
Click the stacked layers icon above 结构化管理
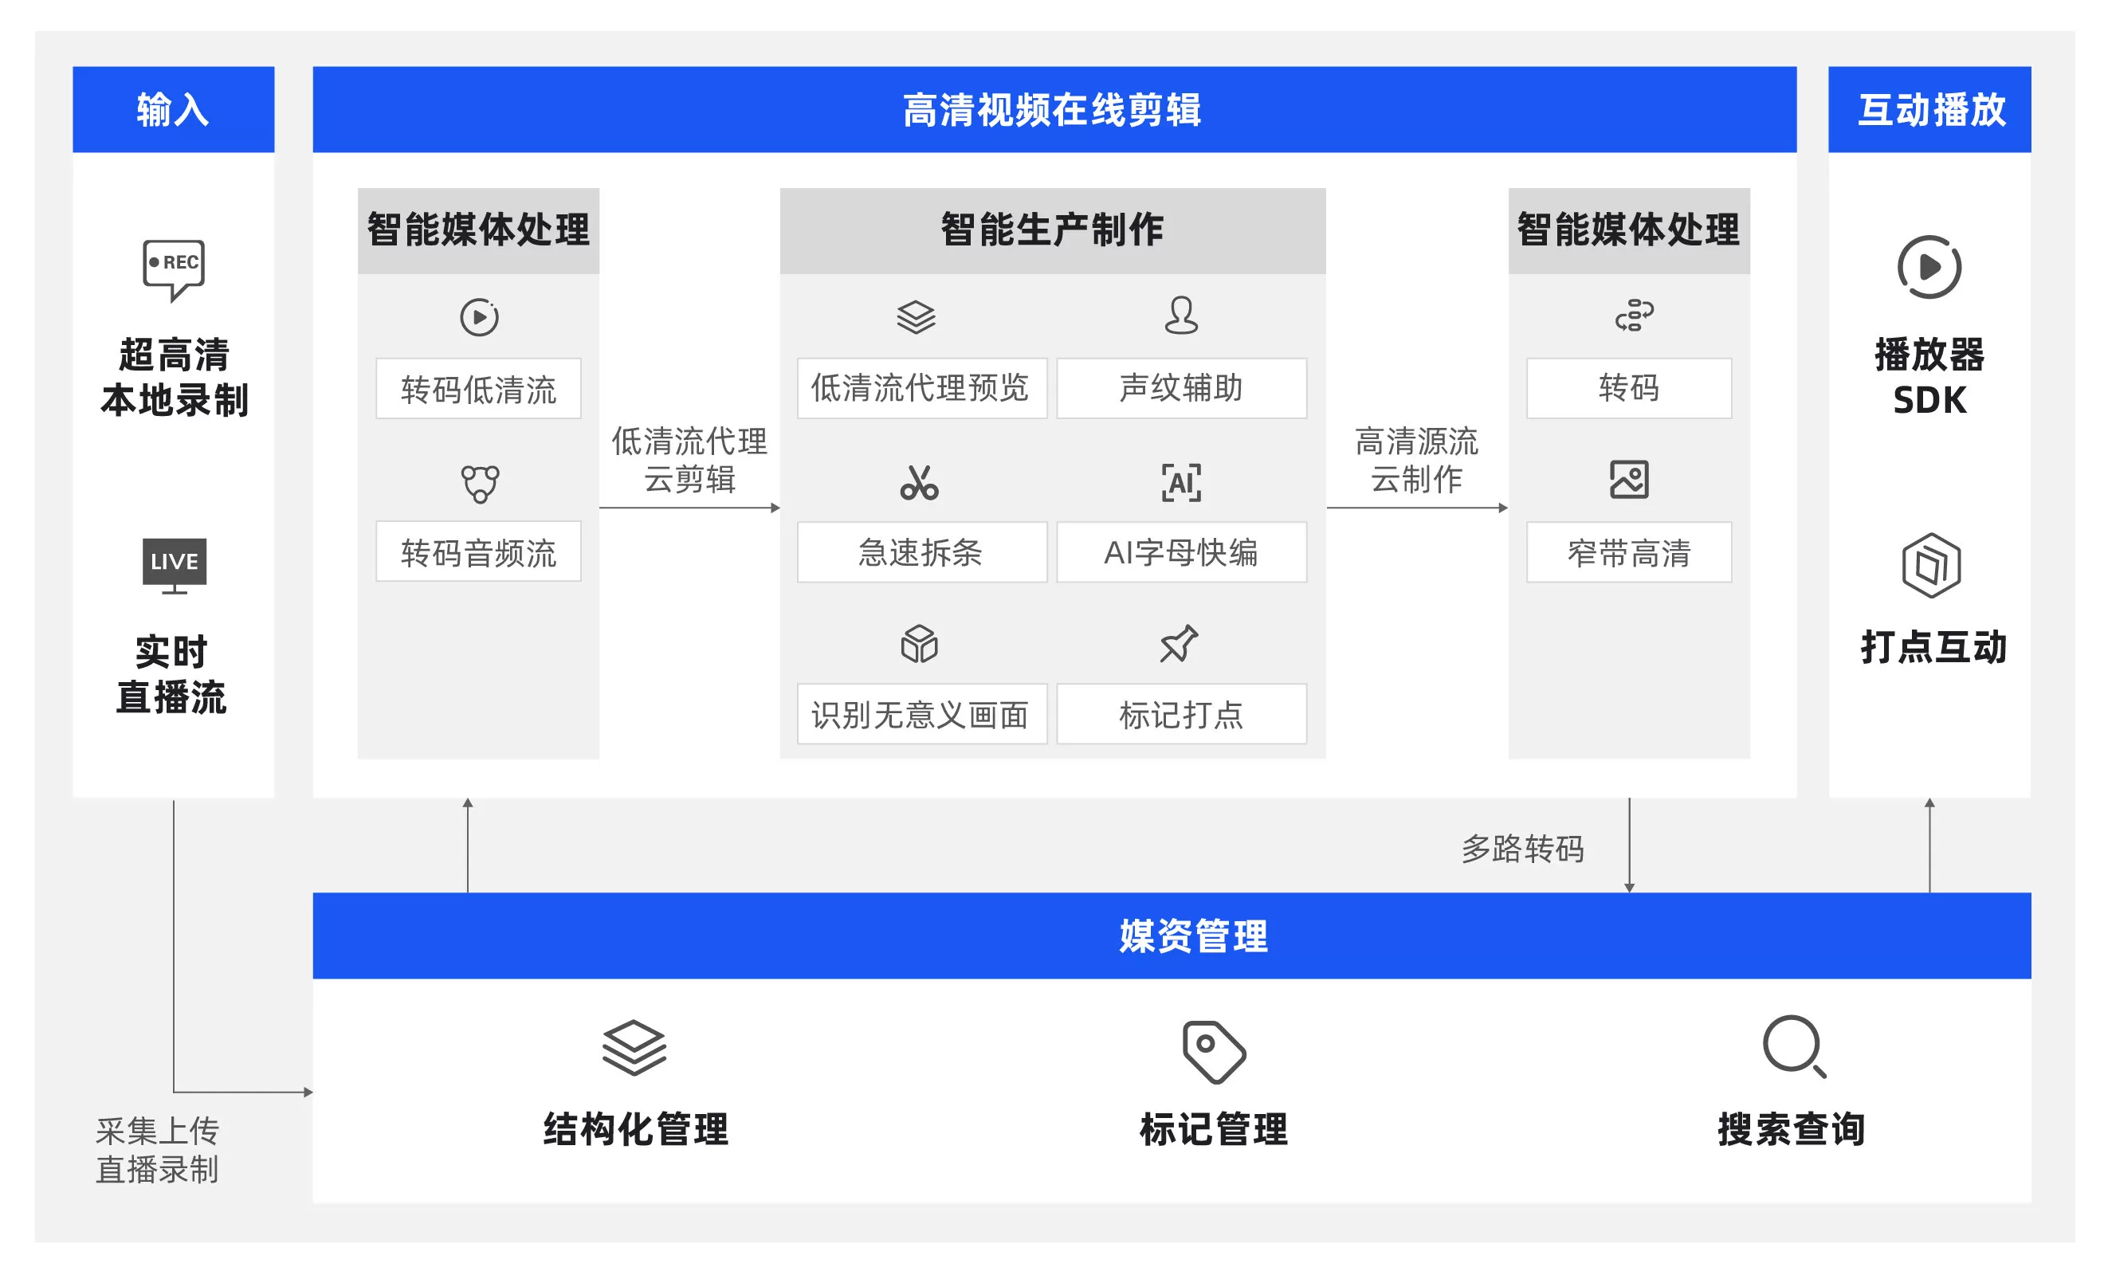coord(634,1047)
